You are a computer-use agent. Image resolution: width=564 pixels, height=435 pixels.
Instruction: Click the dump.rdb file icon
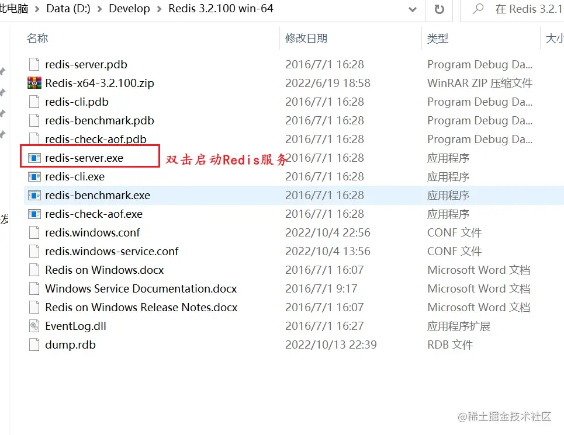click(34, 345)
